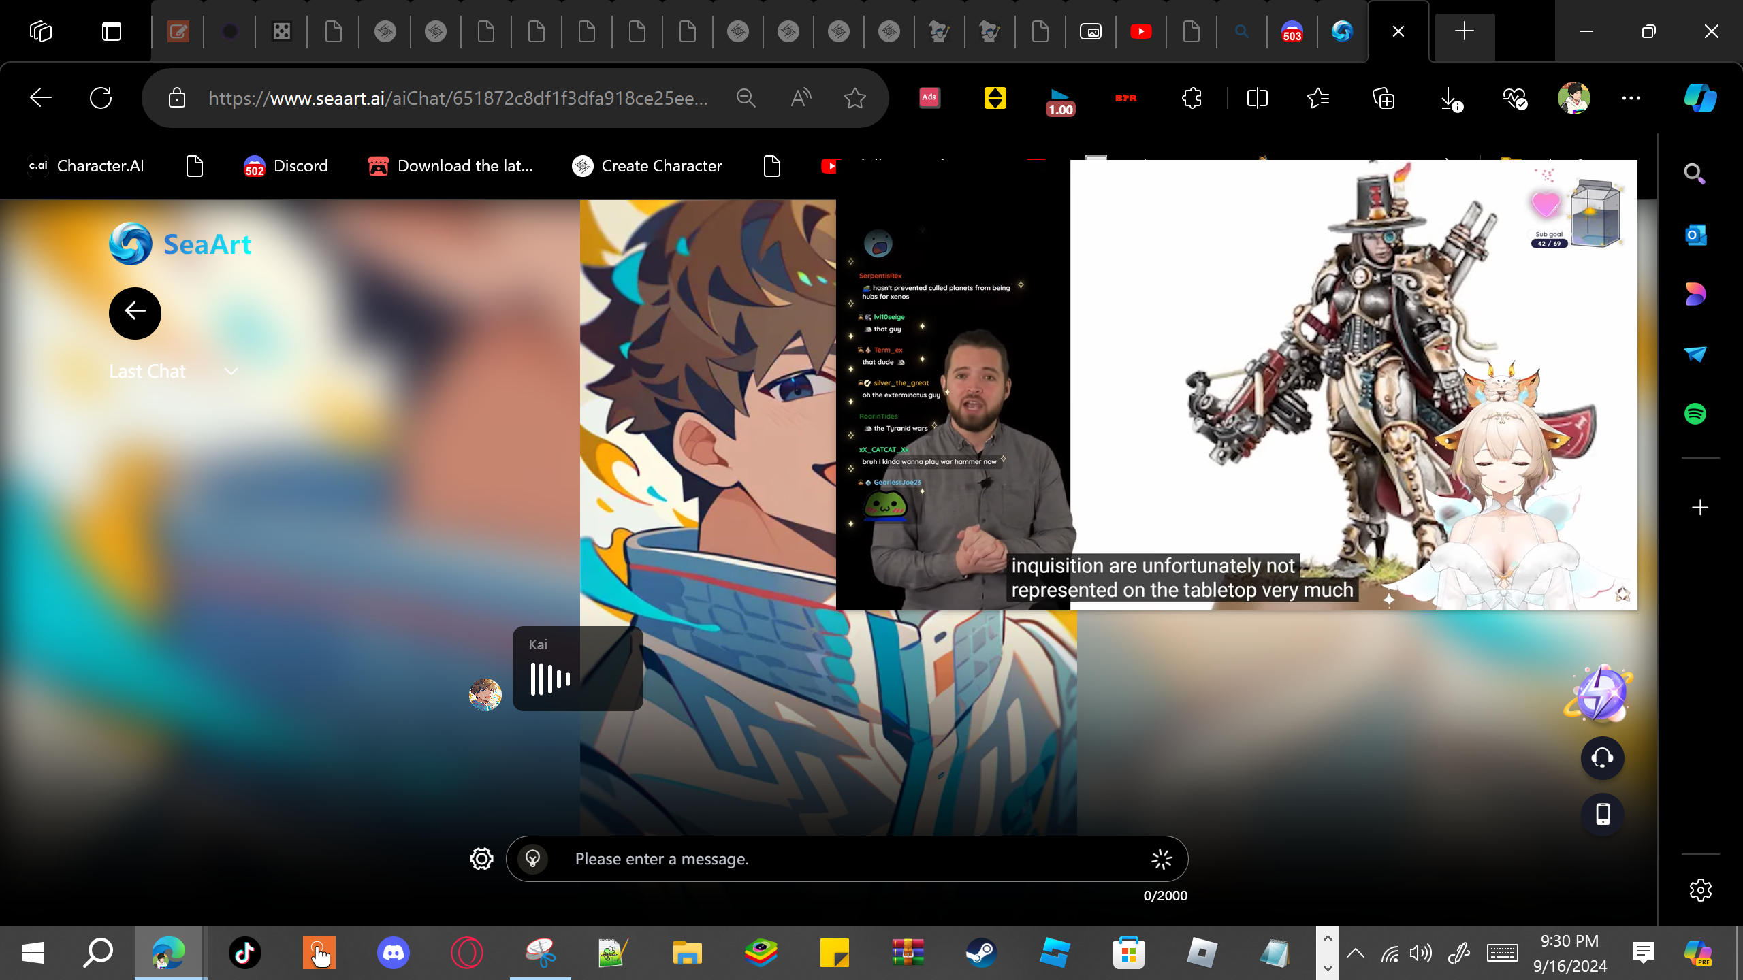The height and width of the screenshot is (980, 1743).
Task: Open Browser Essentials heart icon
Action: pos(1515,98)
